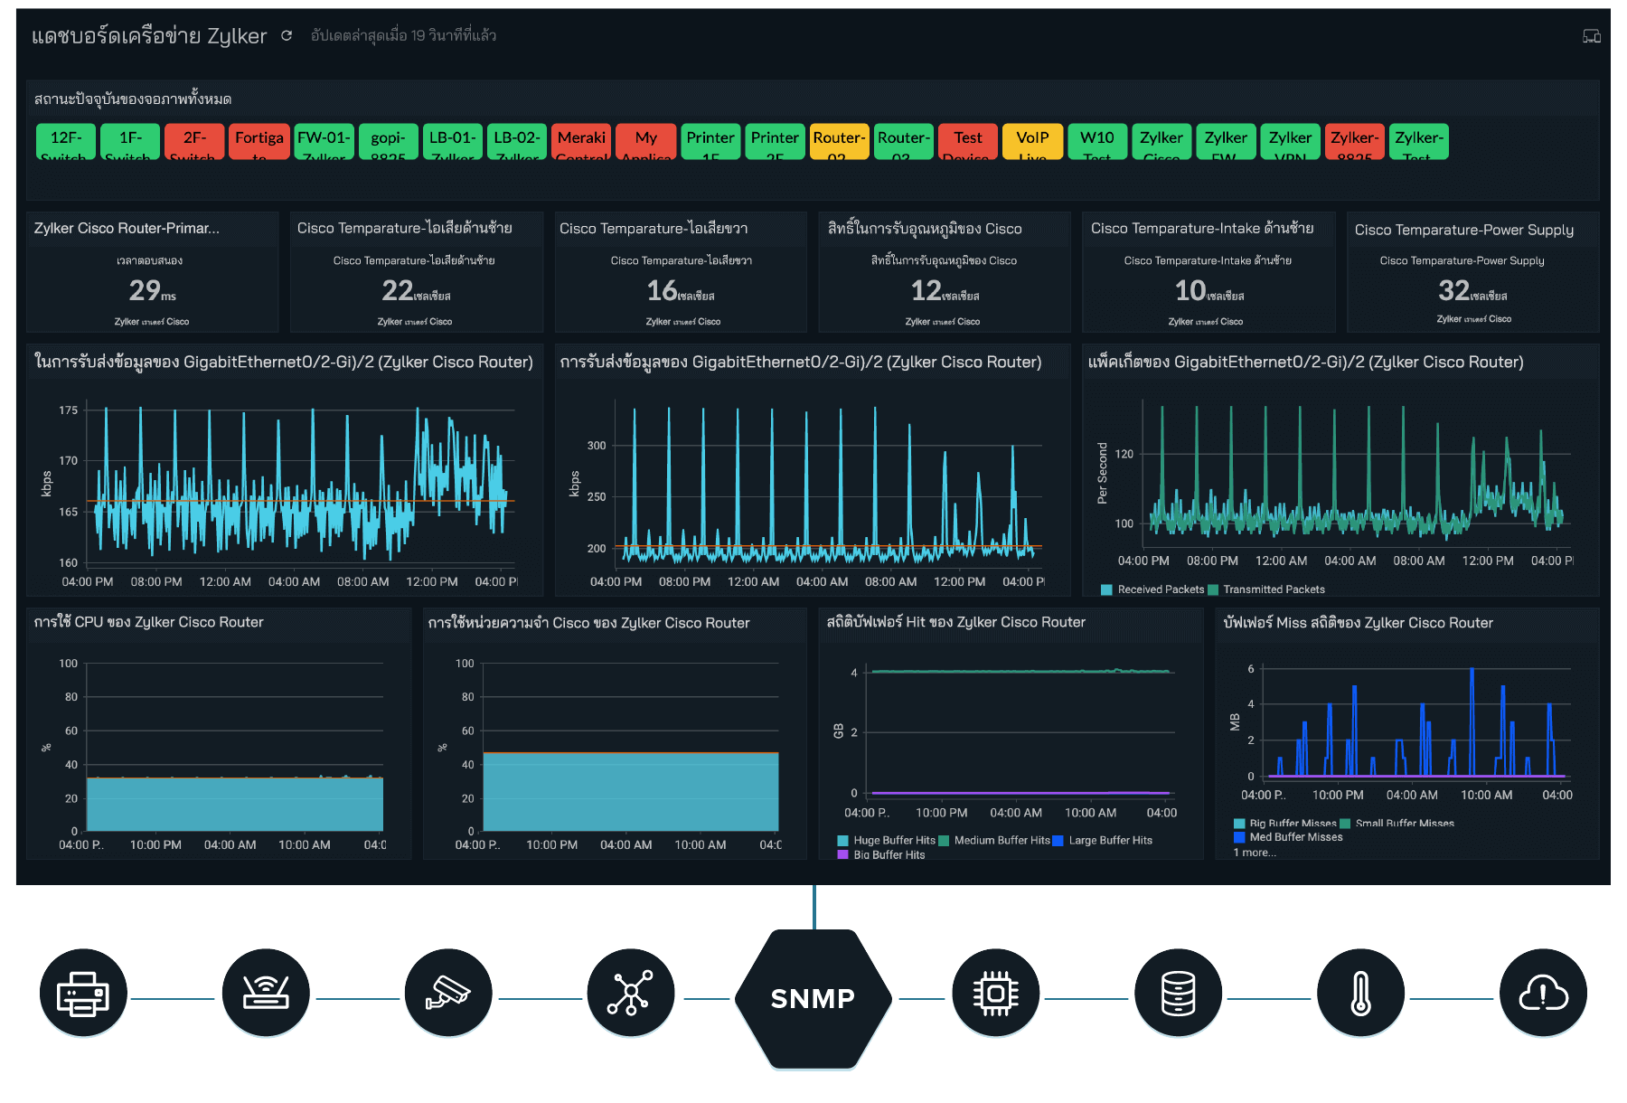Open the surveillance camera device icon
This screenshot has height=1103, width=1627.
click(x=449, y=993)
